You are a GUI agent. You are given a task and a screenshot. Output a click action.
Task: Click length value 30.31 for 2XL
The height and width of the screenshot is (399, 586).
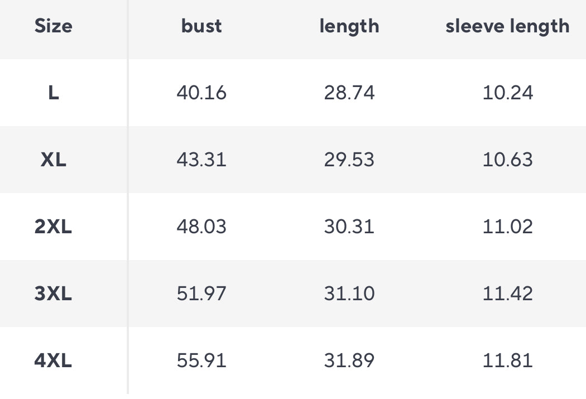point(349,227)
